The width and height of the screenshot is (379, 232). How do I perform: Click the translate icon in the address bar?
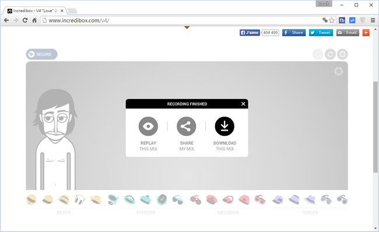(x=325, y=20)
